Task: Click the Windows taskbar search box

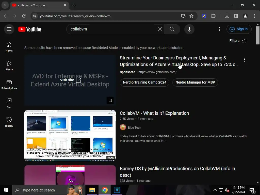Action: (48, 190)
